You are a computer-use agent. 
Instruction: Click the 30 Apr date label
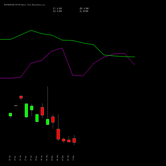tap(41, 158)
